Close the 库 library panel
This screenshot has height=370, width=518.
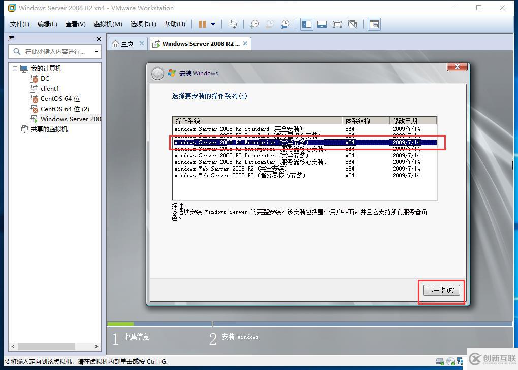click(99, 39)
